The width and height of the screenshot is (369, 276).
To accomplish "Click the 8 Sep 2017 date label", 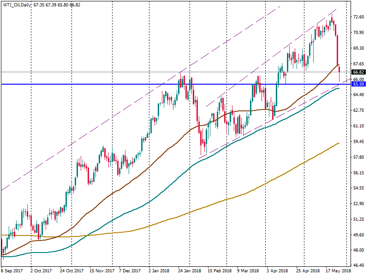I will 13,271.
